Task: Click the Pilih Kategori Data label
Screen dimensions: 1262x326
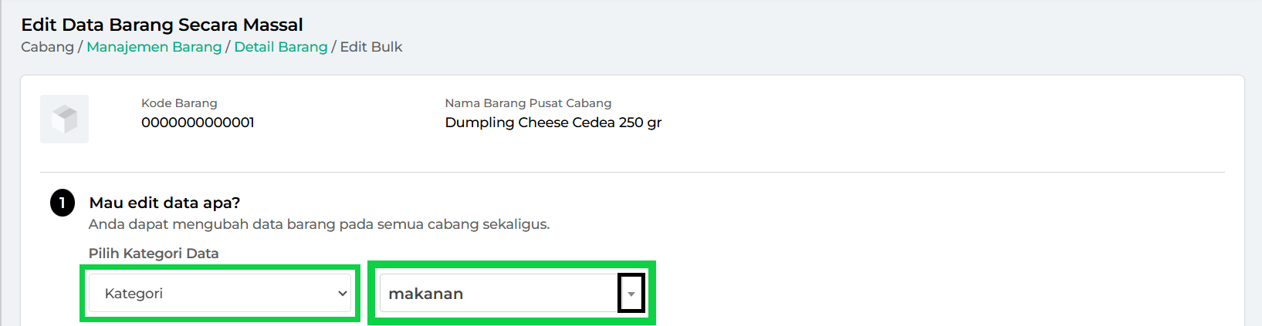Action: point(154,254)
